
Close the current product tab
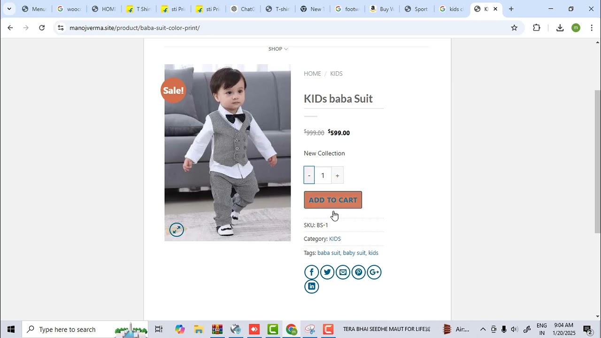point(495,9)
